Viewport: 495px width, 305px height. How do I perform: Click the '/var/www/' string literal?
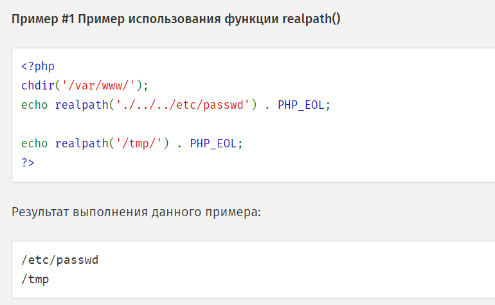pyautogui.click(x=102, y=86)
